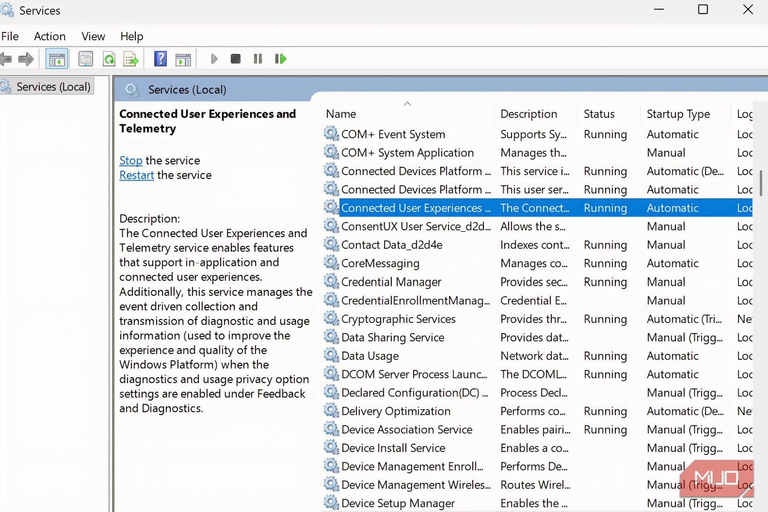This screenshot has height=512, width=768.
Task: Click the Forward arrow in toolbar
Action: [26, 59]
